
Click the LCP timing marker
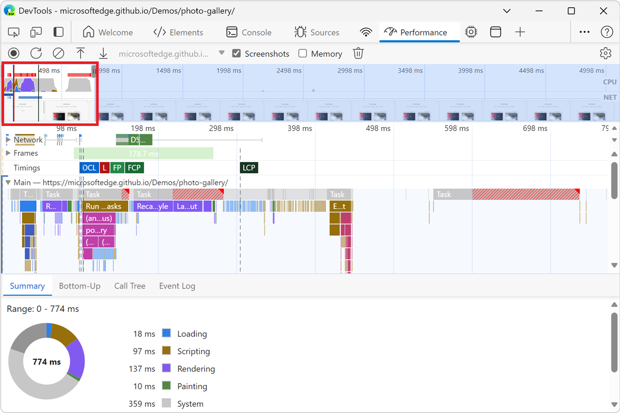tap(248, 167)
